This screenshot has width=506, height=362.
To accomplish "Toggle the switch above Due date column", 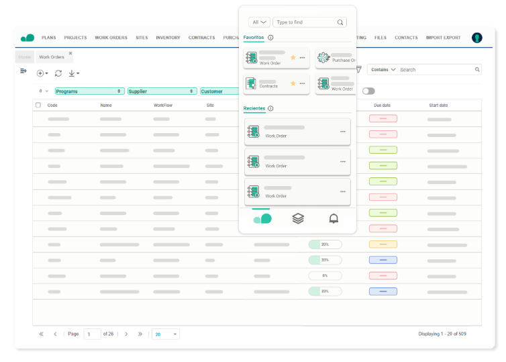I will [x=368, y=91].
